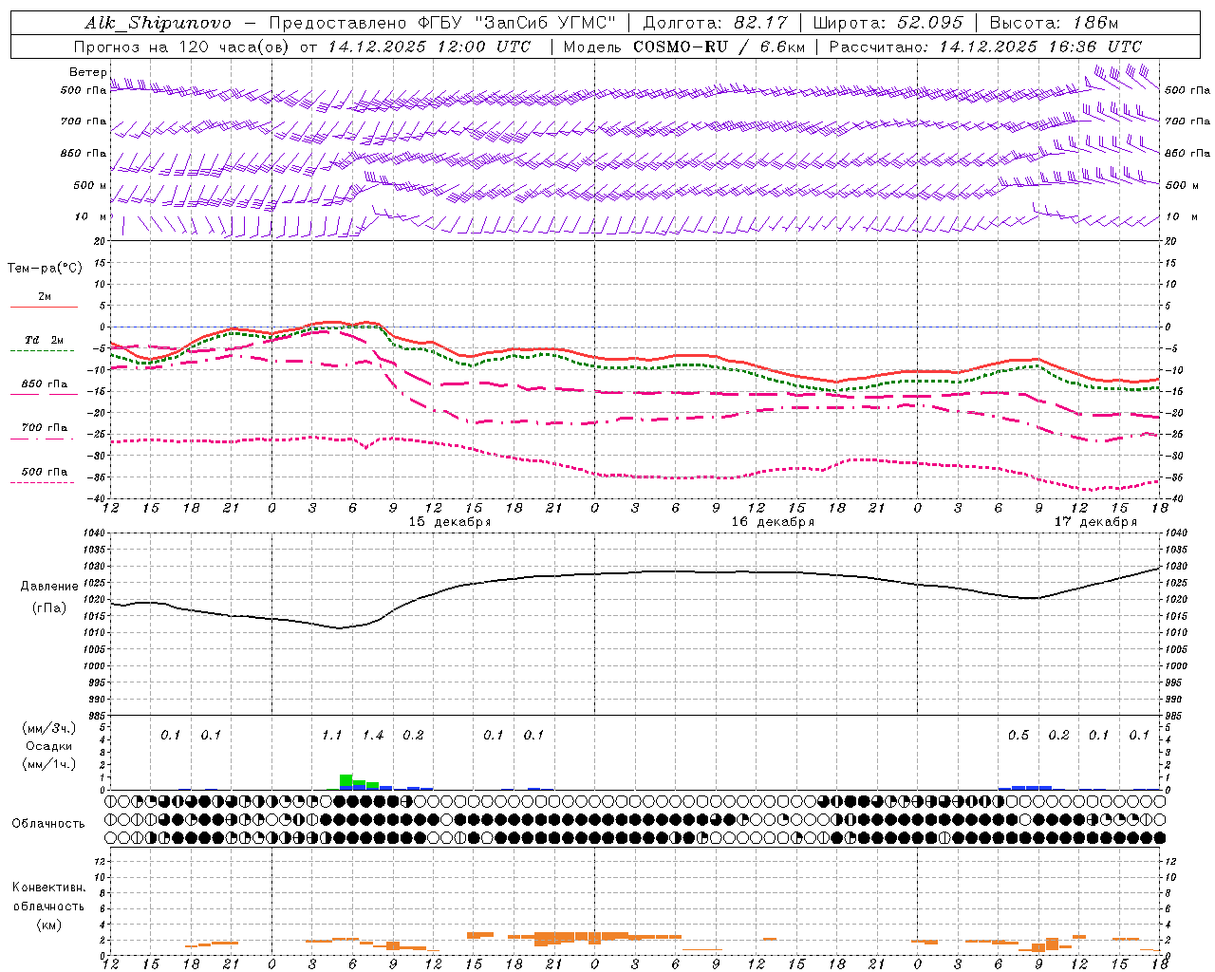Click the station name Alk_Shipunovo in header
Viewport: 1215px width, 972px height.
pos(158,23)
